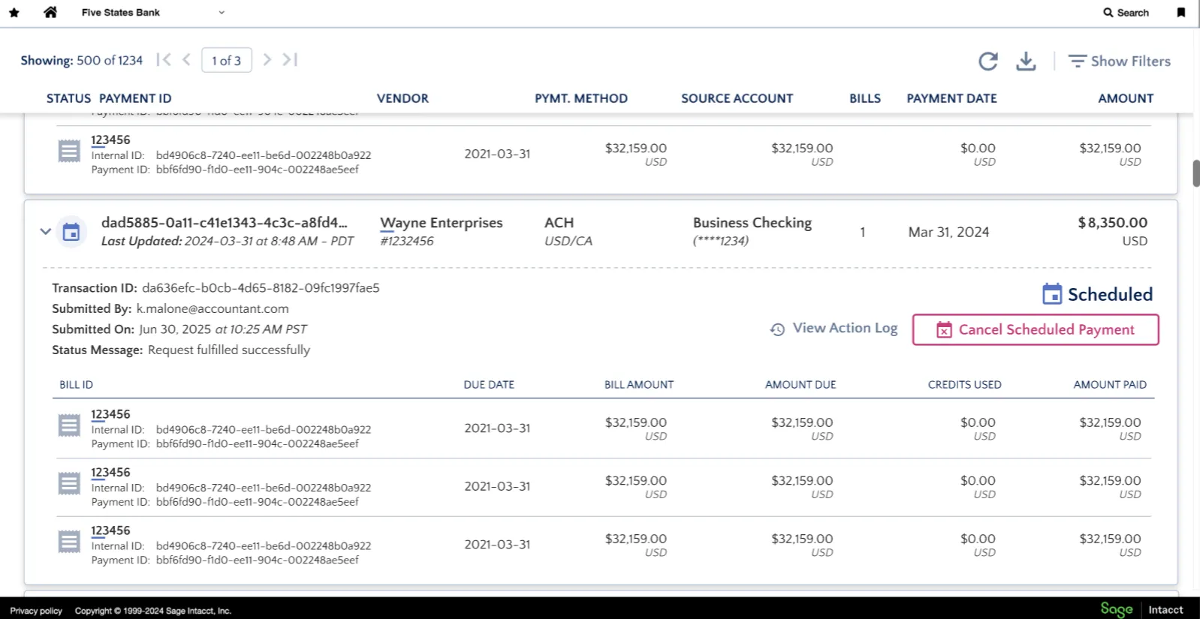Click the favorites star icon
The image size is (1200, 619).
click(14, 13)
